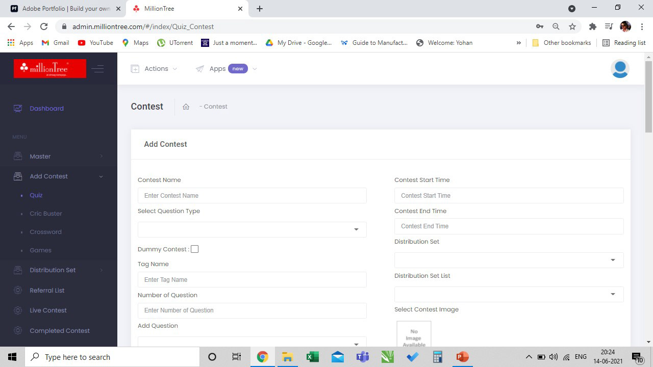Expand the Actions dropdown menu

click(x=175, y=69)
